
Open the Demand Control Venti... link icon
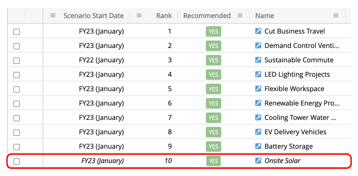(258, 46)
